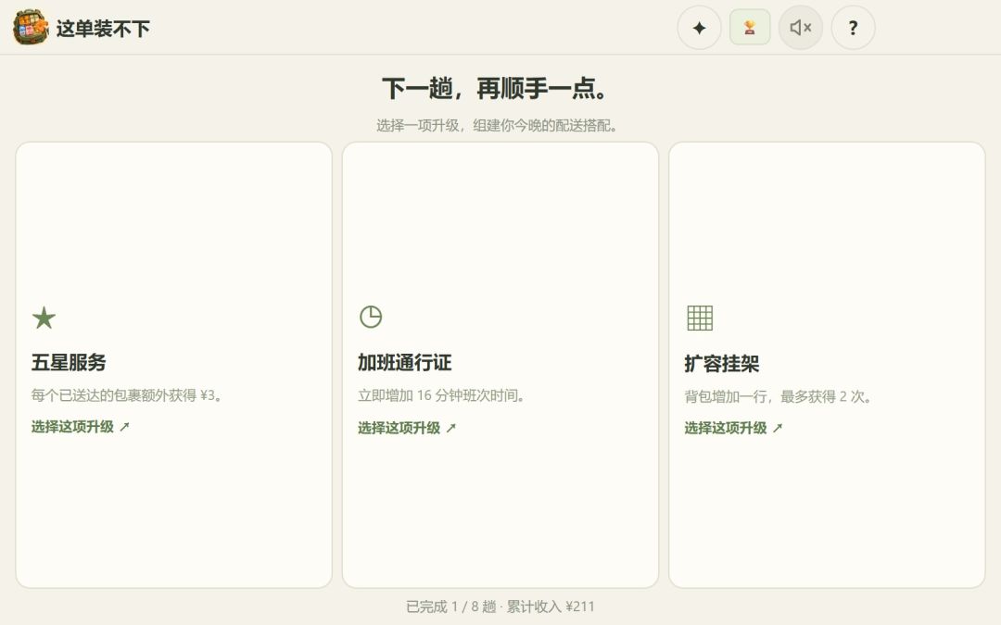Select the 五星服务 card title

coord(69,362)
